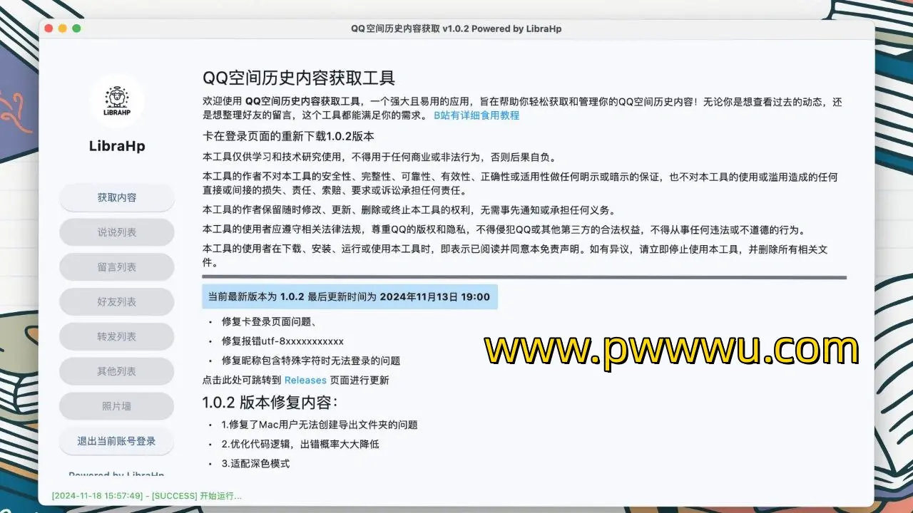Click the SUCCESS 开始运行 status log message
Image resolution: width=913 pixels, height=513 pixels.
pyautogui.click(x=146, y=496)
